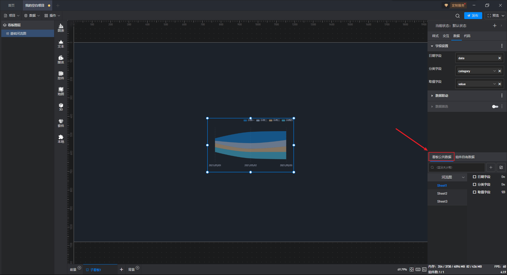Open 数据联动 more options menu
507x275 pixels.
point(502,96)
